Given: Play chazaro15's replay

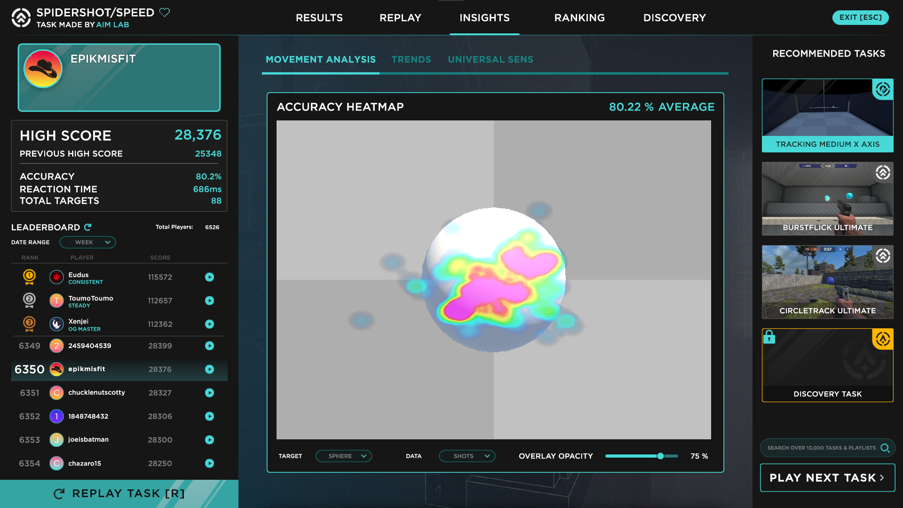Looking at the screenshot, I should (x=209, y=463).
